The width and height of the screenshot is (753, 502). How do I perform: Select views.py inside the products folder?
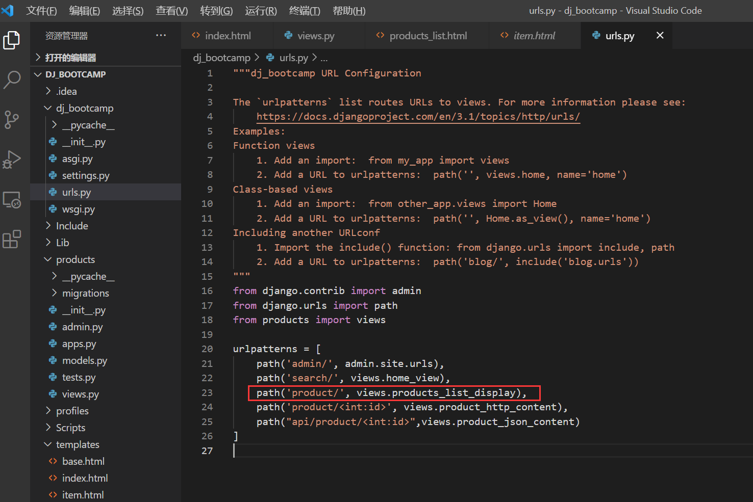80,393
